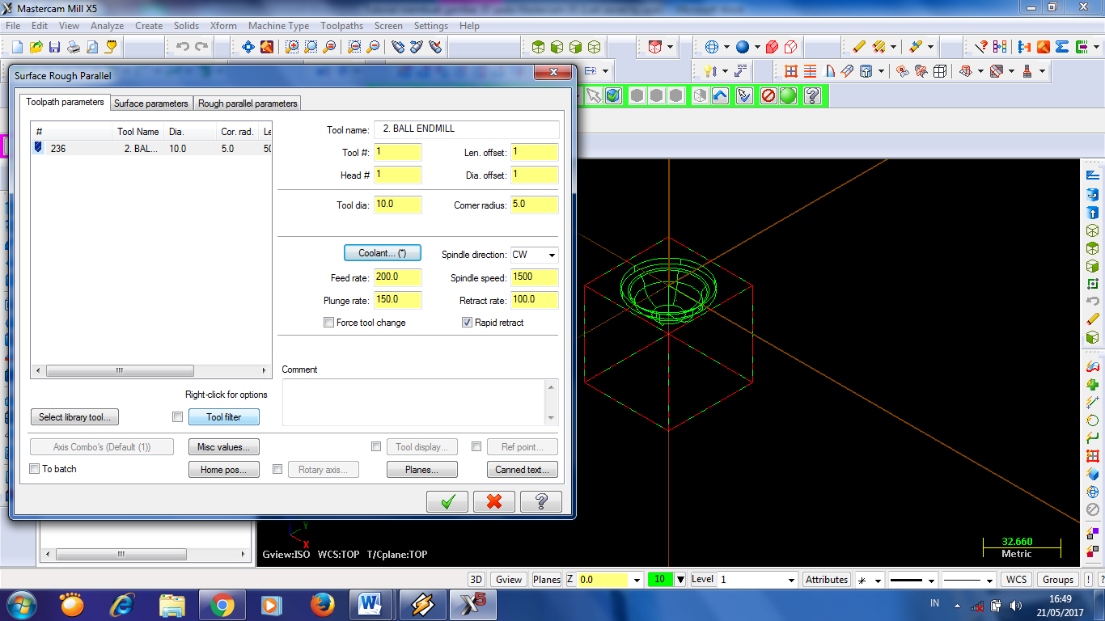Click the question mark help icon in green ribbon
Image resolution: width=1105 pixels, height=621 pixels.
pos(813,95)
